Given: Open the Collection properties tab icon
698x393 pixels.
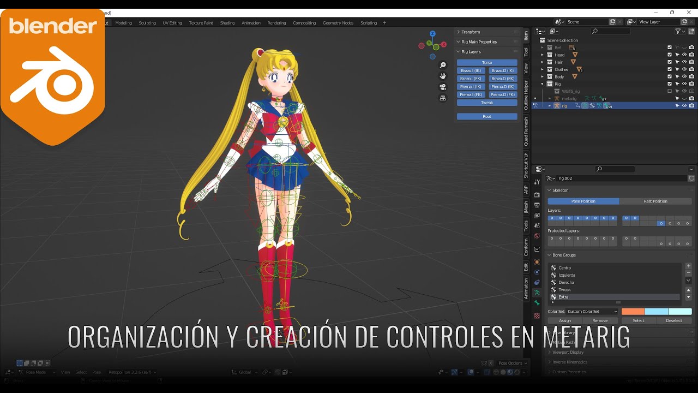Looking at the screenshot, I should coord(537,249).
